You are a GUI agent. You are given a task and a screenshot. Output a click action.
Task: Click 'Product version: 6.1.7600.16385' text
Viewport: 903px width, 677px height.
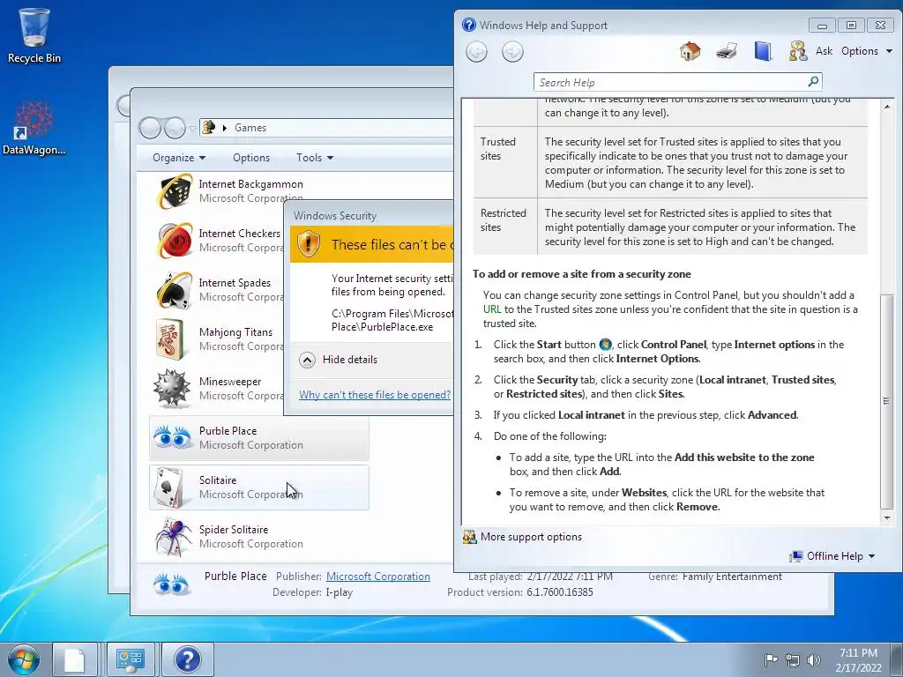[x=520, y=592]
